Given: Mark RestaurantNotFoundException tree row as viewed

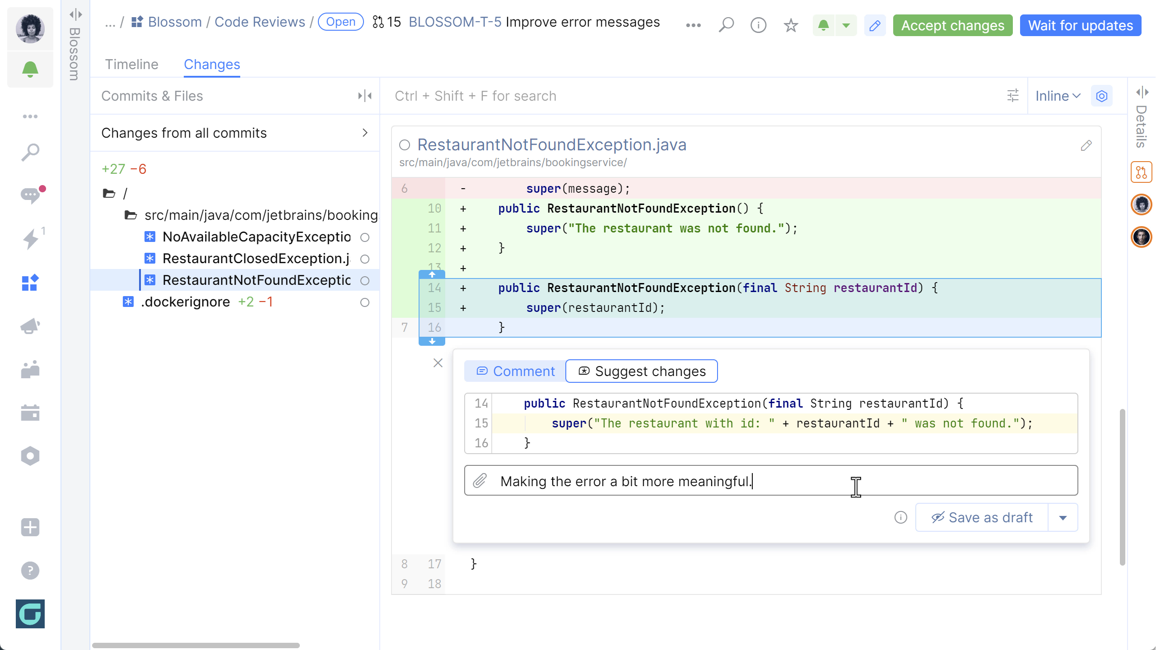Looking at the screenshot, I should coord(365,281).
